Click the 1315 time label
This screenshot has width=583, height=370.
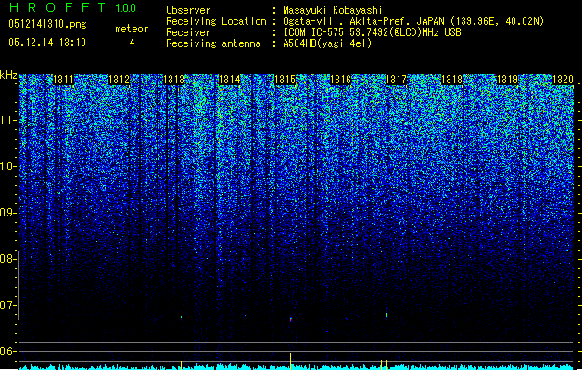pyautogui.click(x=285, y=80)
